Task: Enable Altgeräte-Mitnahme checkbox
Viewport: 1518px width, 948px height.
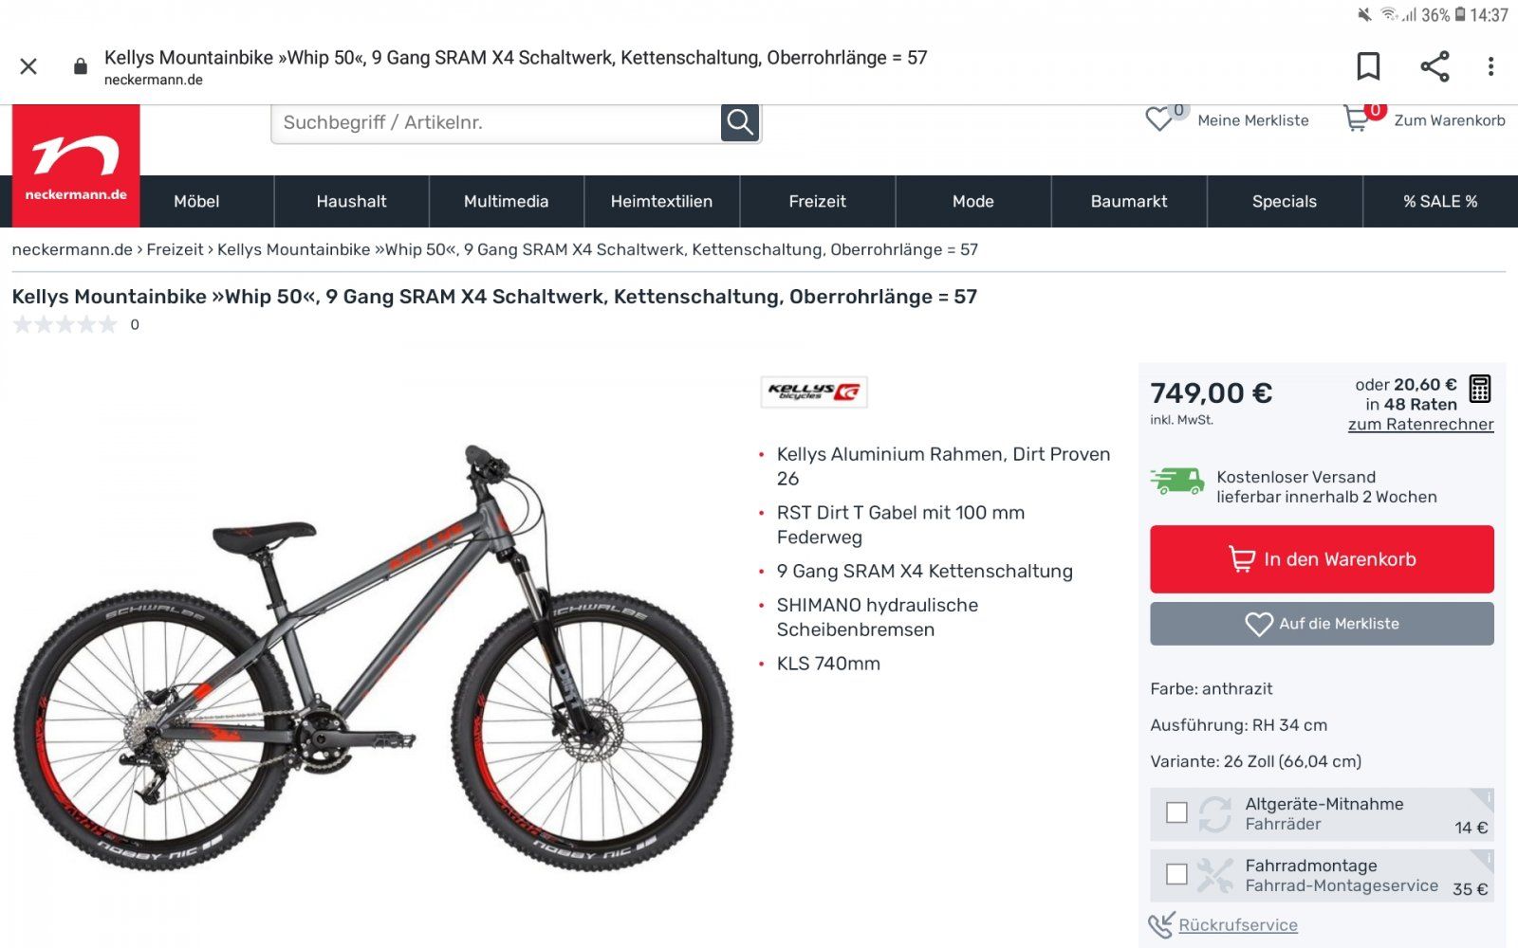Action: tap(1176, 812)
